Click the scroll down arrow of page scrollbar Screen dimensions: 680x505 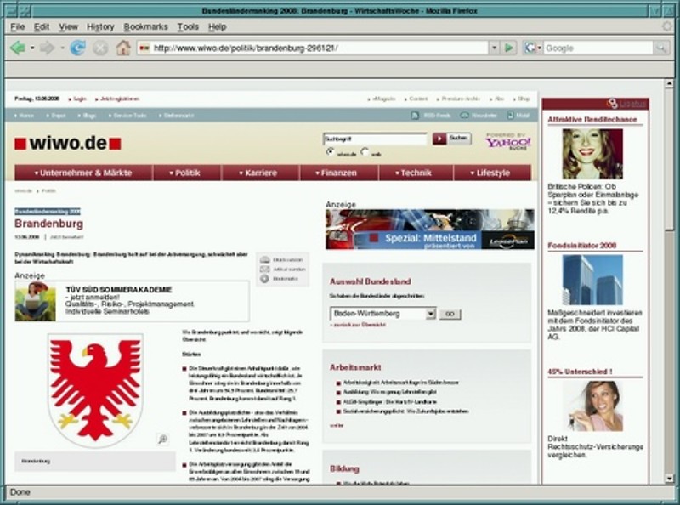point(669,479)
